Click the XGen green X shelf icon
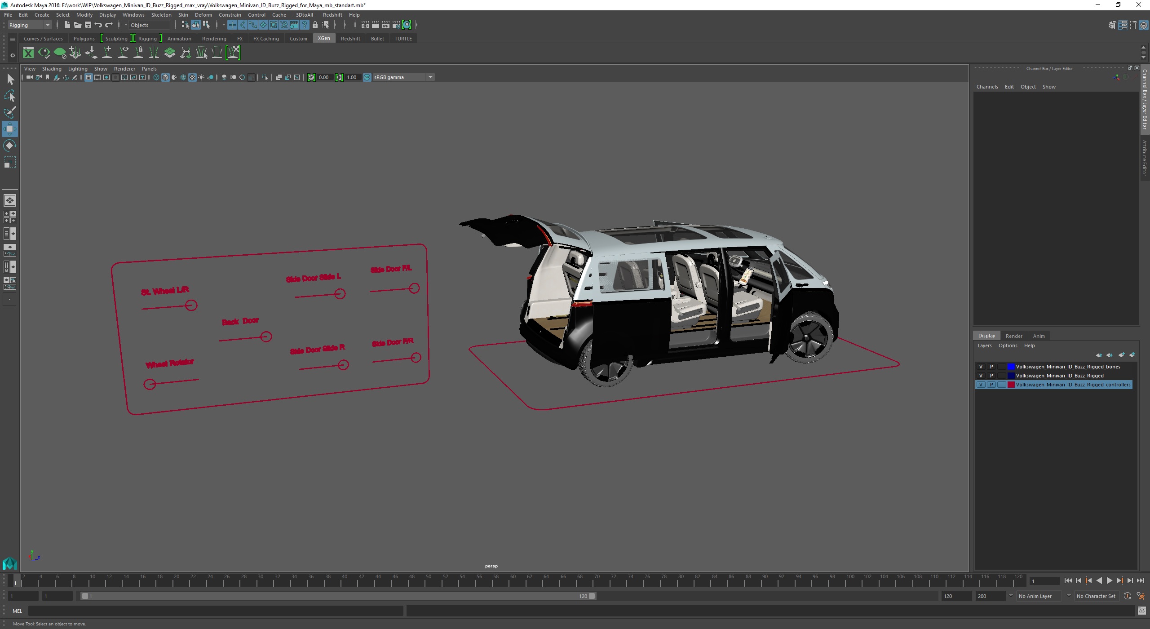Image resolution: width=1150 pixels, height=629 pixels. (28, 53)
